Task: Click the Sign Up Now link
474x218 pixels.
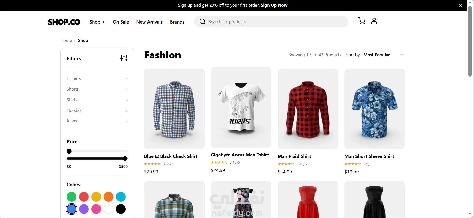Action: click(274, 5)
